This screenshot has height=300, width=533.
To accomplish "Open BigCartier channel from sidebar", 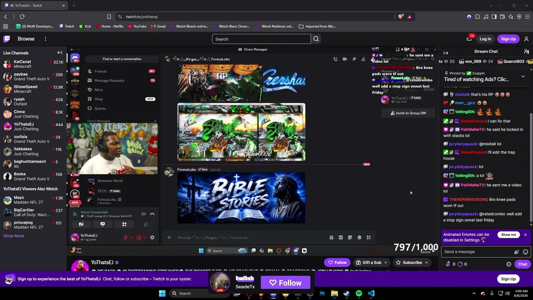I will pos(33,212).
